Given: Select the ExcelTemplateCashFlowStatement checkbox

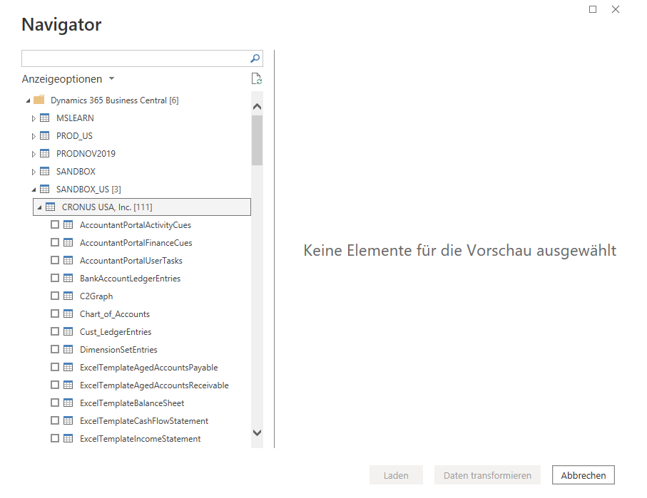Looking at the screenshot, I should (55, 420).
